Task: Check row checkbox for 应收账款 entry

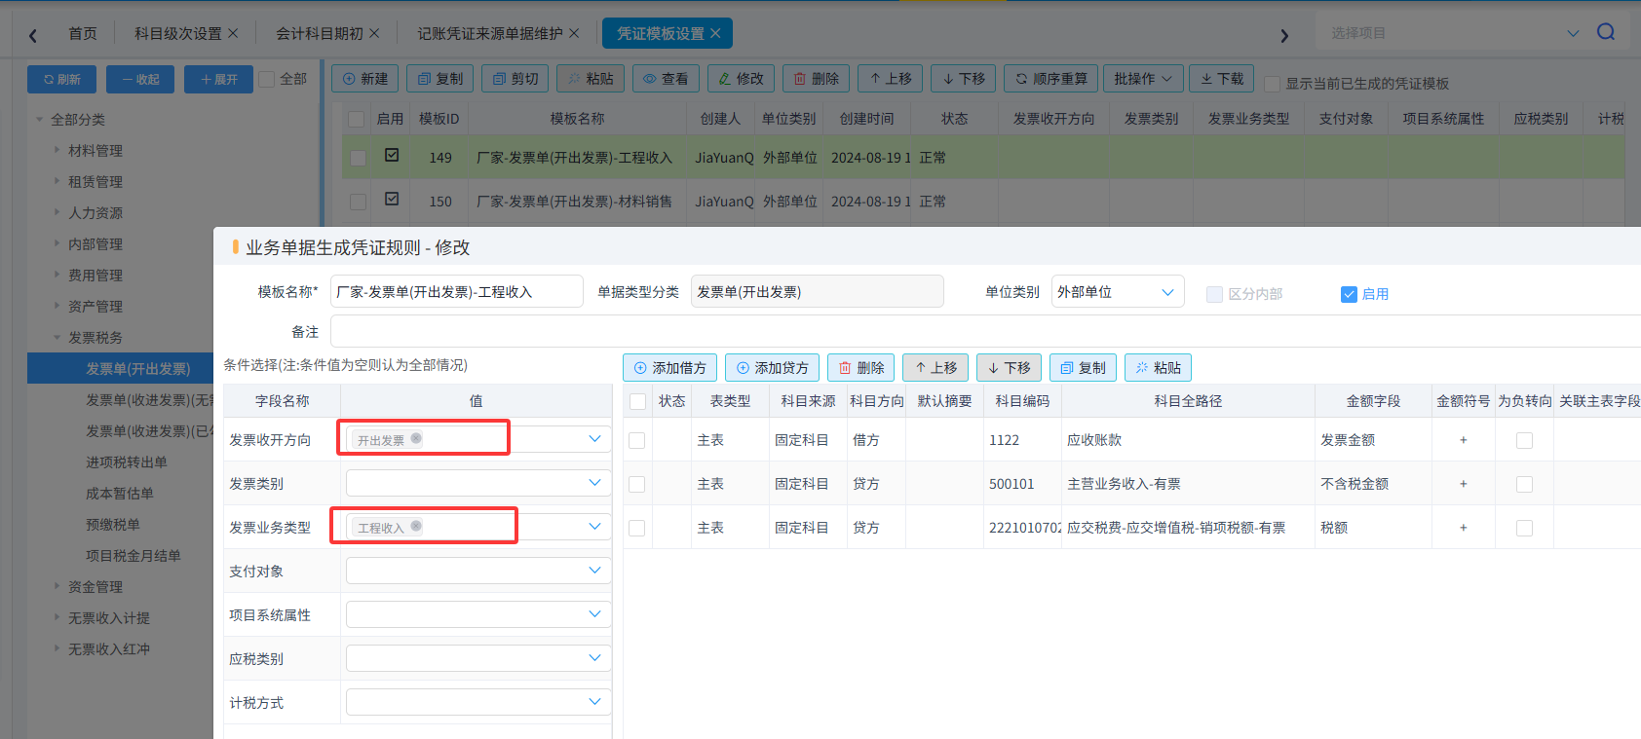Action: point(637,440)
